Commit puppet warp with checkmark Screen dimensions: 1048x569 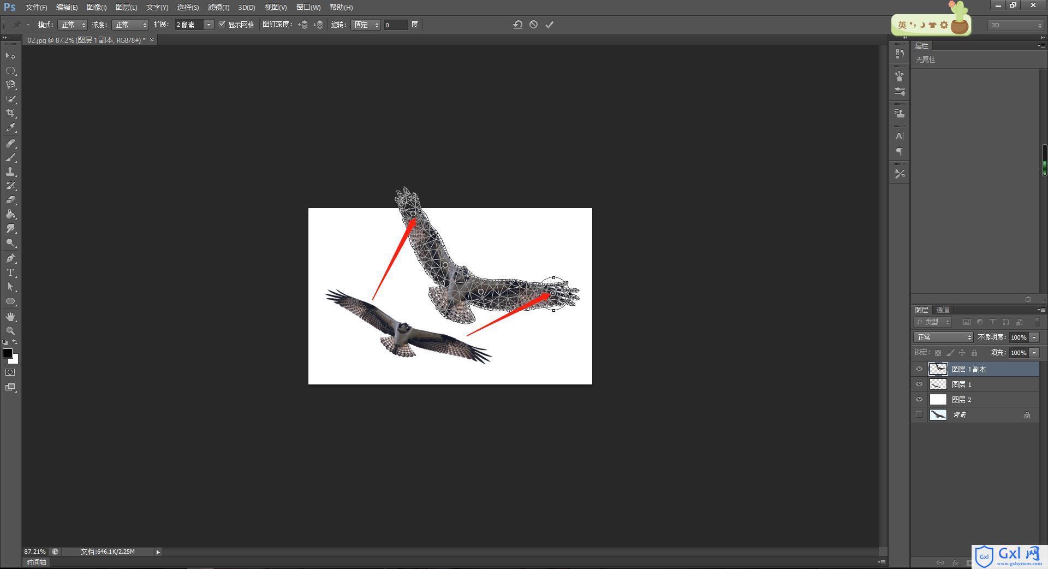[x=550, y=25]
